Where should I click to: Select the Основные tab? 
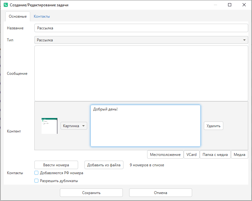(18, 16)
